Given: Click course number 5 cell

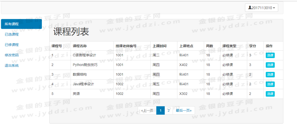Looking at the screenshot, I should (x=53, y=94).
